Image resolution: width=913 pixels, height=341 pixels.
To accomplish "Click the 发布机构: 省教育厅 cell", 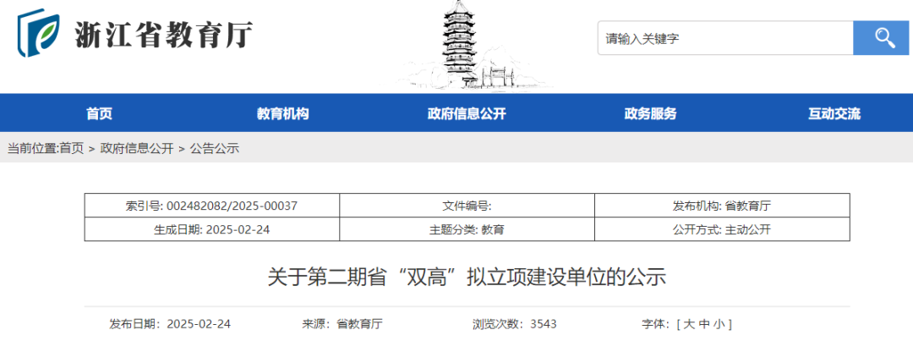I will [x=722, y=205].
